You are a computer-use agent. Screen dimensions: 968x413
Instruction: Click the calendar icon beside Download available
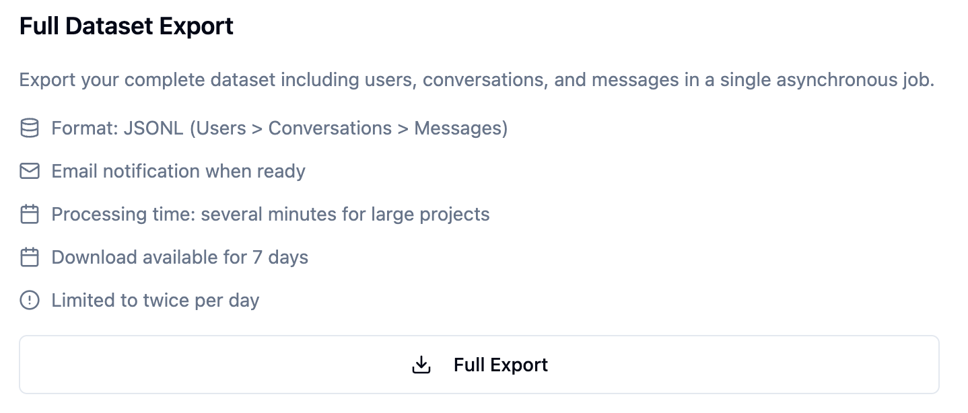30,258
